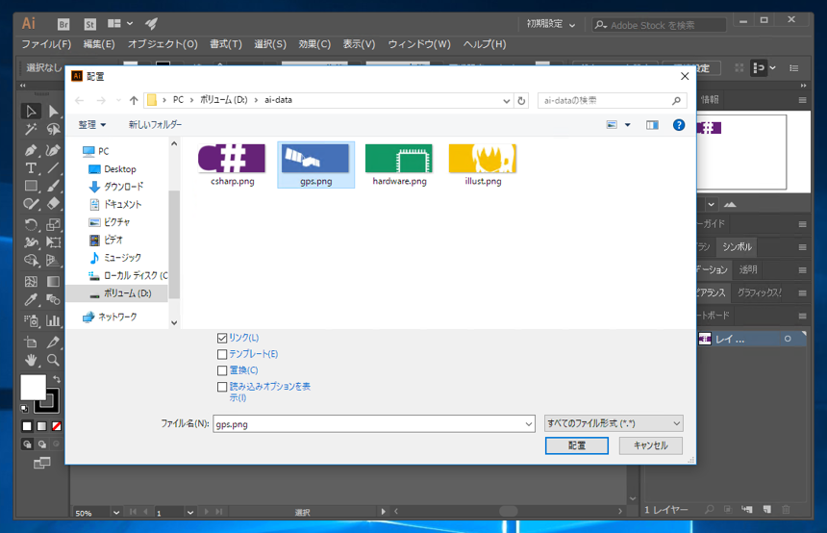Click the キャンセル button
827x533 pixels.
click(x=651, y=445)
